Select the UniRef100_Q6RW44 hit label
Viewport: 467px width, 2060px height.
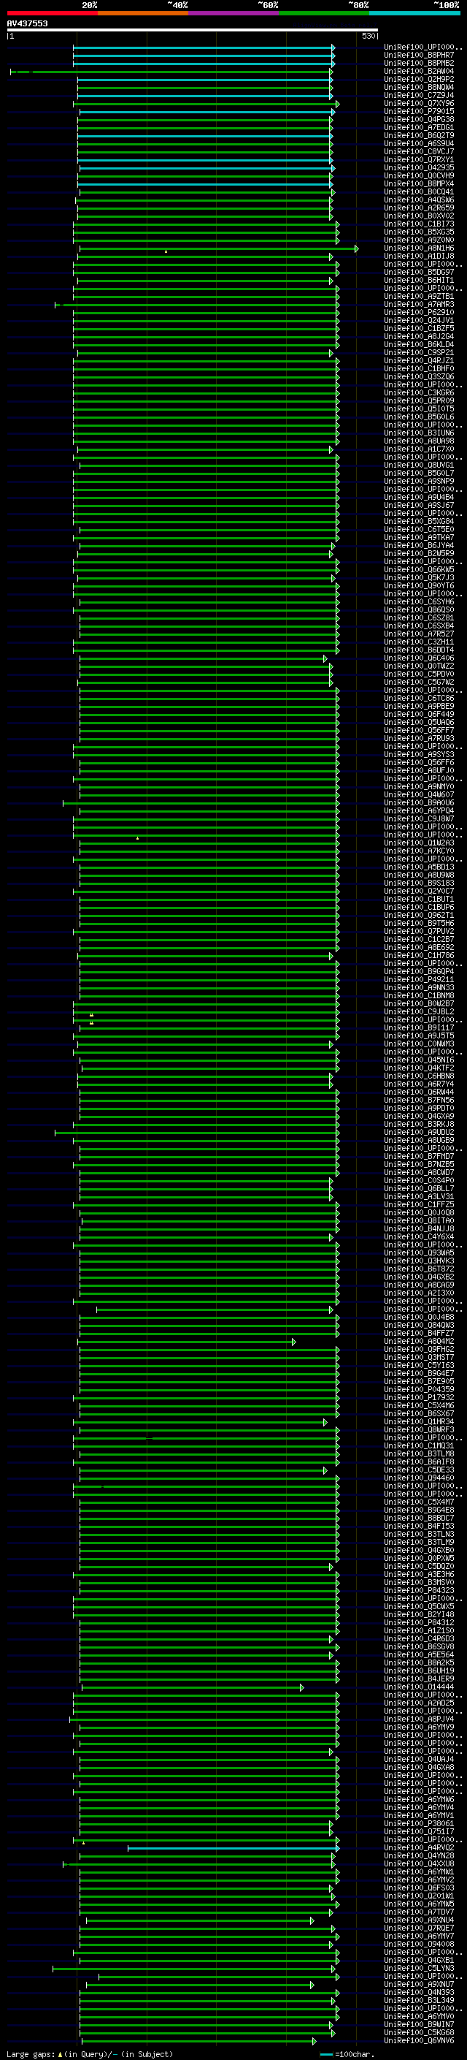point(419,1092)
